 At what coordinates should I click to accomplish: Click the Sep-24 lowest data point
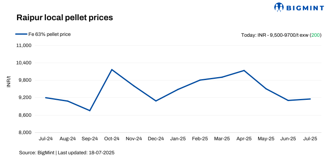click(x=89, y=111)
